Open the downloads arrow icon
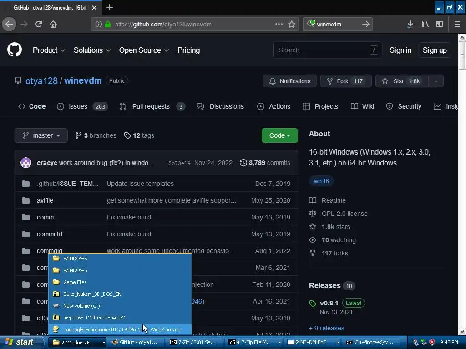 410,24
